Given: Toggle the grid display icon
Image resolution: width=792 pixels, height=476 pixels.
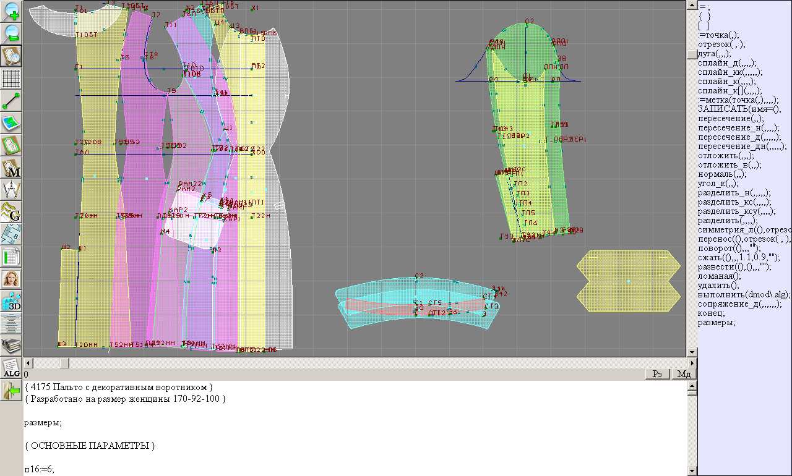Looking at the screenshot, I should tap(12, 78).
